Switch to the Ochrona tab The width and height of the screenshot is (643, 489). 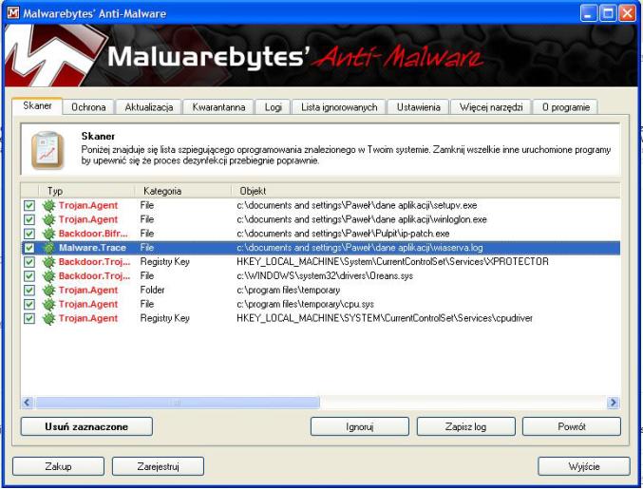tap(88, 107)
